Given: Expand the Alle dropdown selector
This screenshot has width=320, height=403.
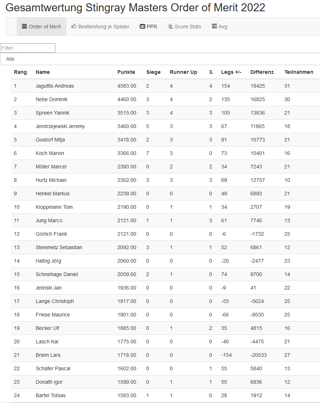Looking at the screenshot, I should click(160, 59).
